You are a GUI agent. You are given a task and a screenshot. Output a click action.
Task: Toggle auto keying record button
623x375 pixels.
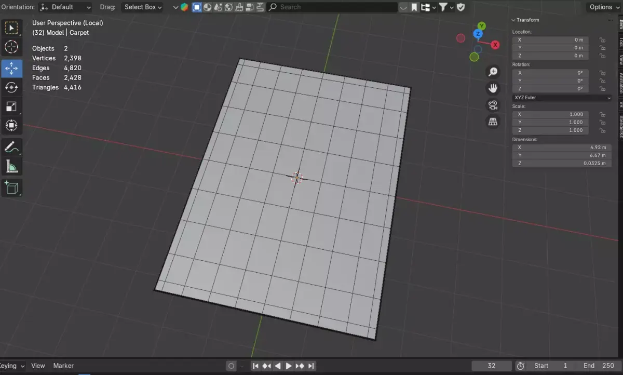232,366
